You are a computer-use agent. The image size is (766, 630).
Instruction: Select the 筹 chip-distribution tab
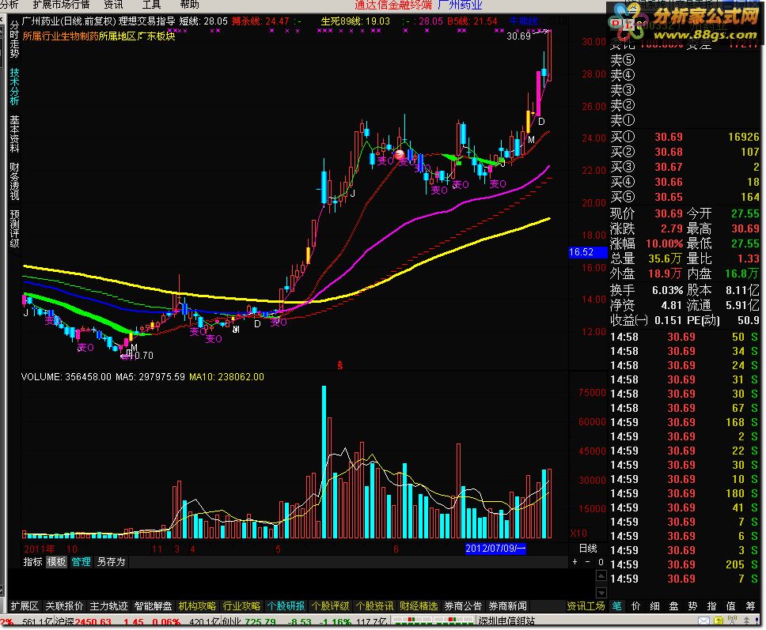point(751,606)
